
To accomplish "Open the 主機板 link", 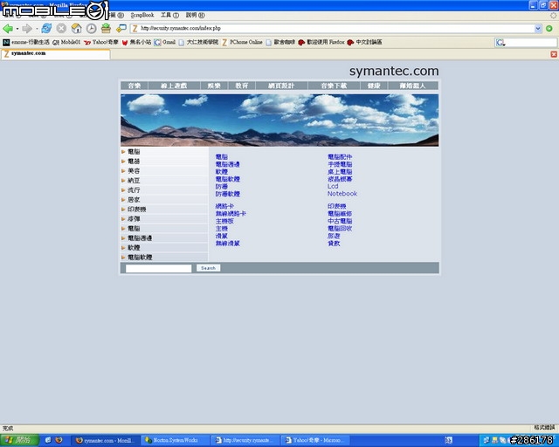I will coord(224,221).
